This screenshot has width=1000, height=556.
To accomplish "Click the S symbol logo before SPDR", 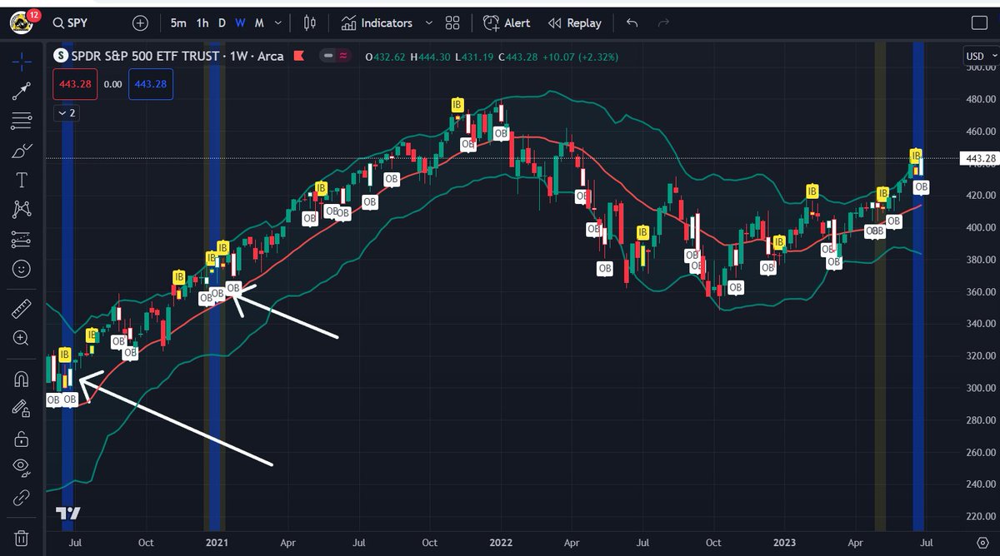I will [60, 57].
